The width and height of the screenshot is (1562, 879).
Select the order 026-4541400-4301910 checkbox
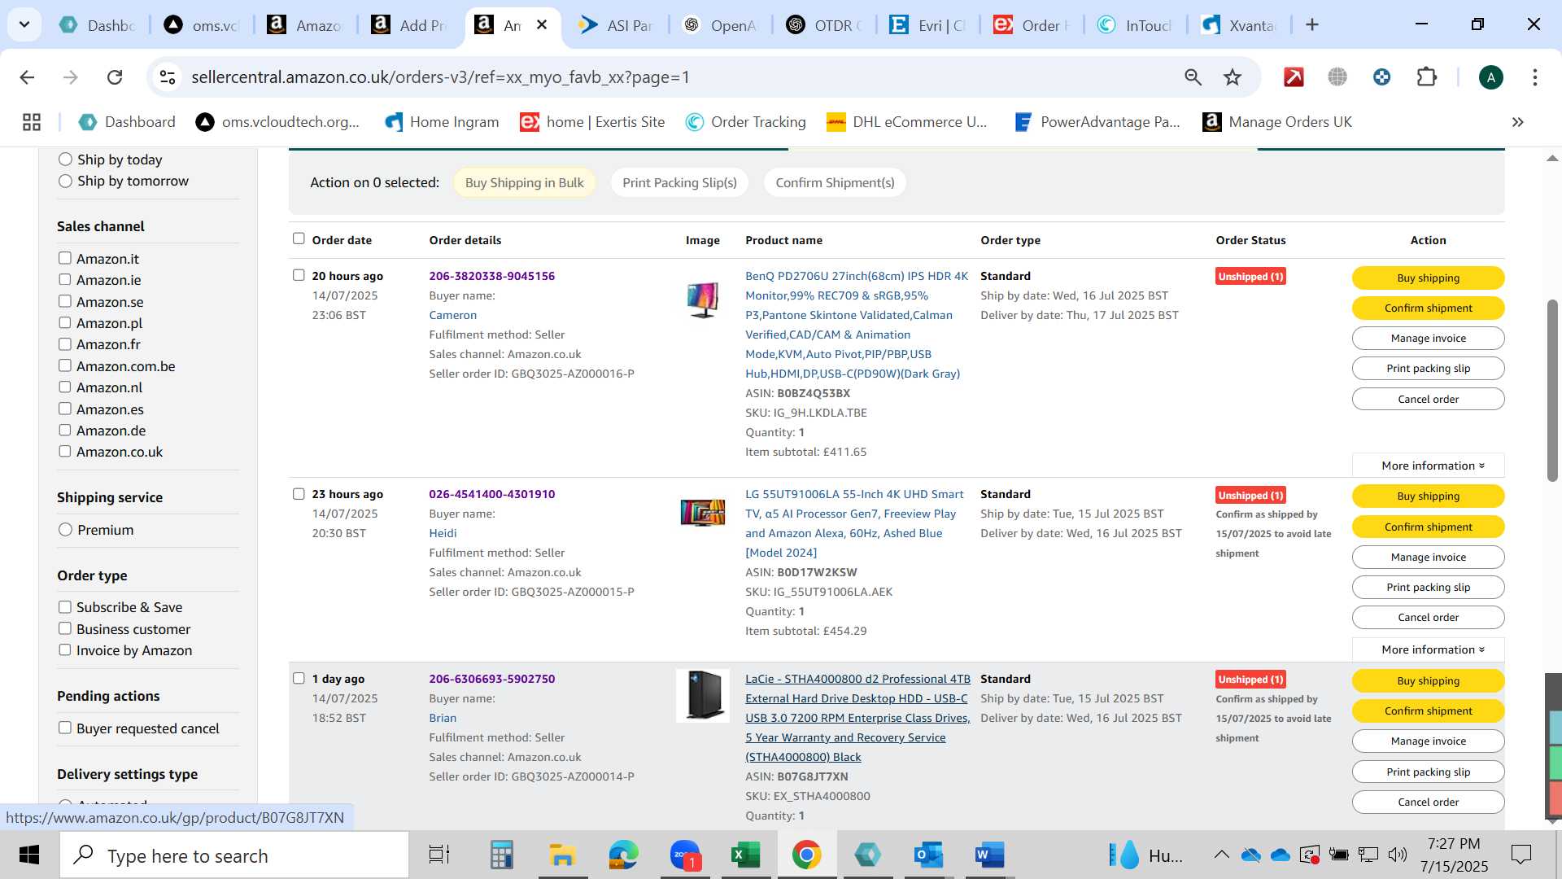click(x=299, y=494)
